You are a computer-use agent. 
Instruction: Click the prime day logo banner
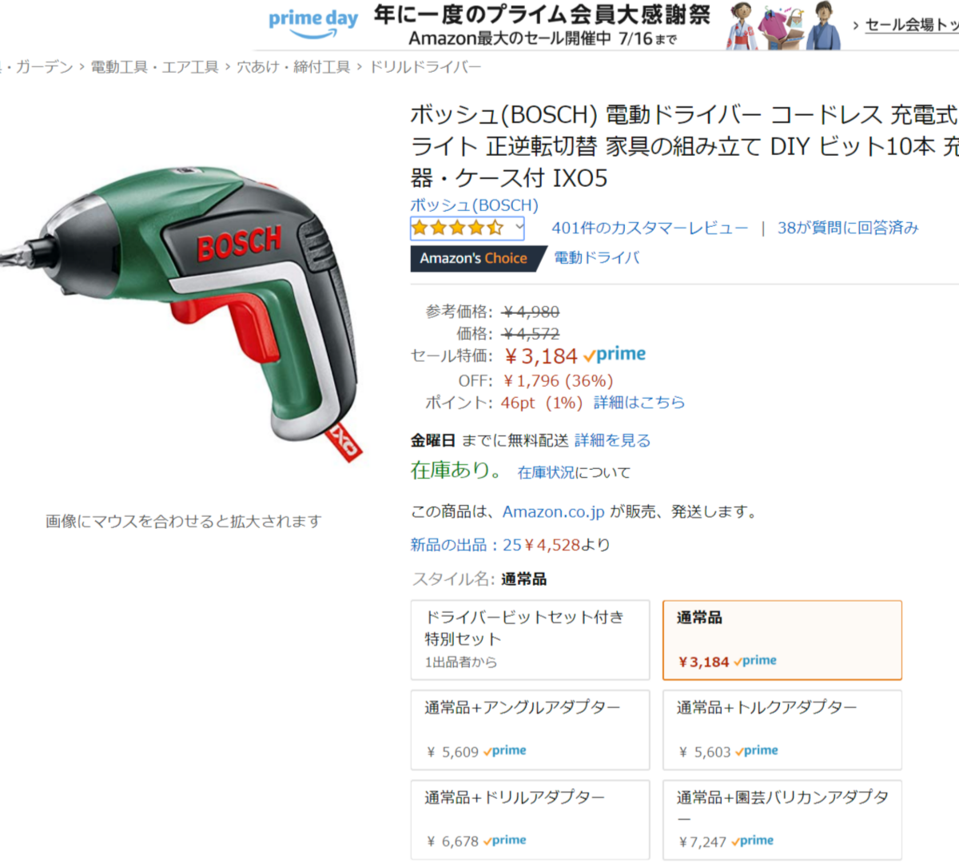[313, 24]
